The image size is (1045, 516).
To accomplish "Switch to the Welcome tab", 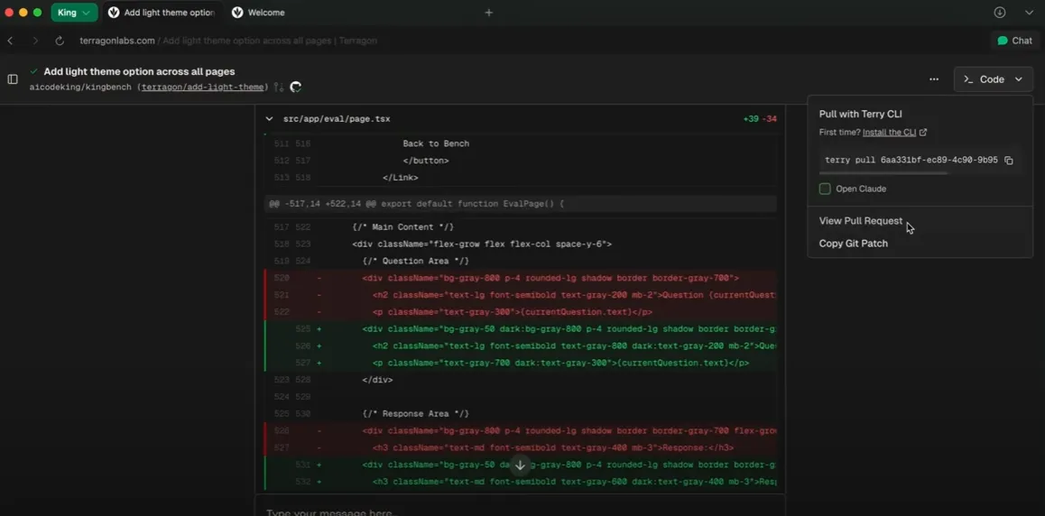I will pos(259,13).
